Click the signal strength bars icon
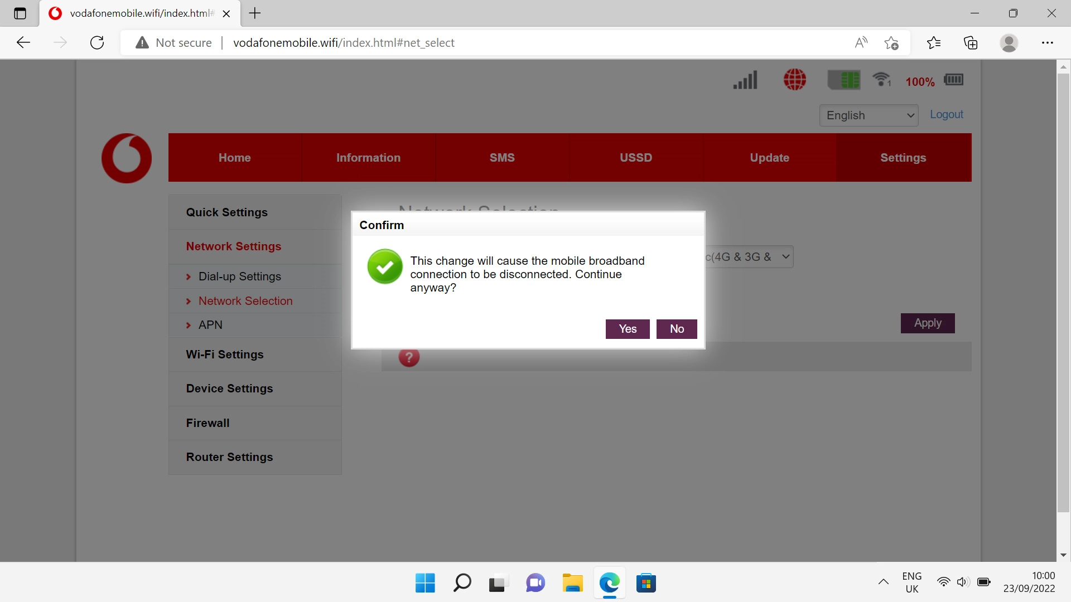 [x=745, y=80]
